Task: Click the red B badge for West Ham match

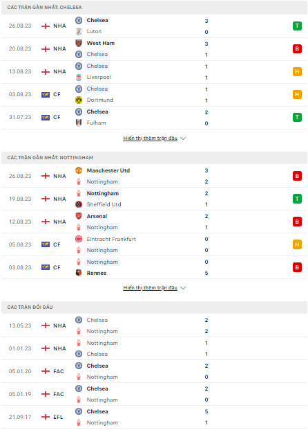Action: click(x=297, y=48)
